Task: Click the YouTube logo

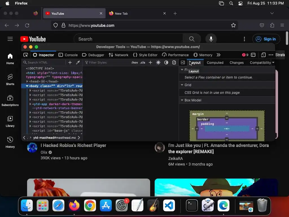Action: (33, 39)
